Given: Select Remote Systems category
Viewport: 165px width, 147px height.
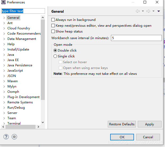Looking at the screenshot, I should 20,102.
